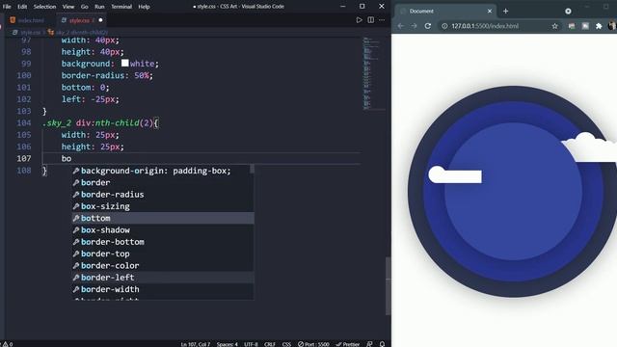
Task: Reload the page in Chrome
Action: coord(428,26)
